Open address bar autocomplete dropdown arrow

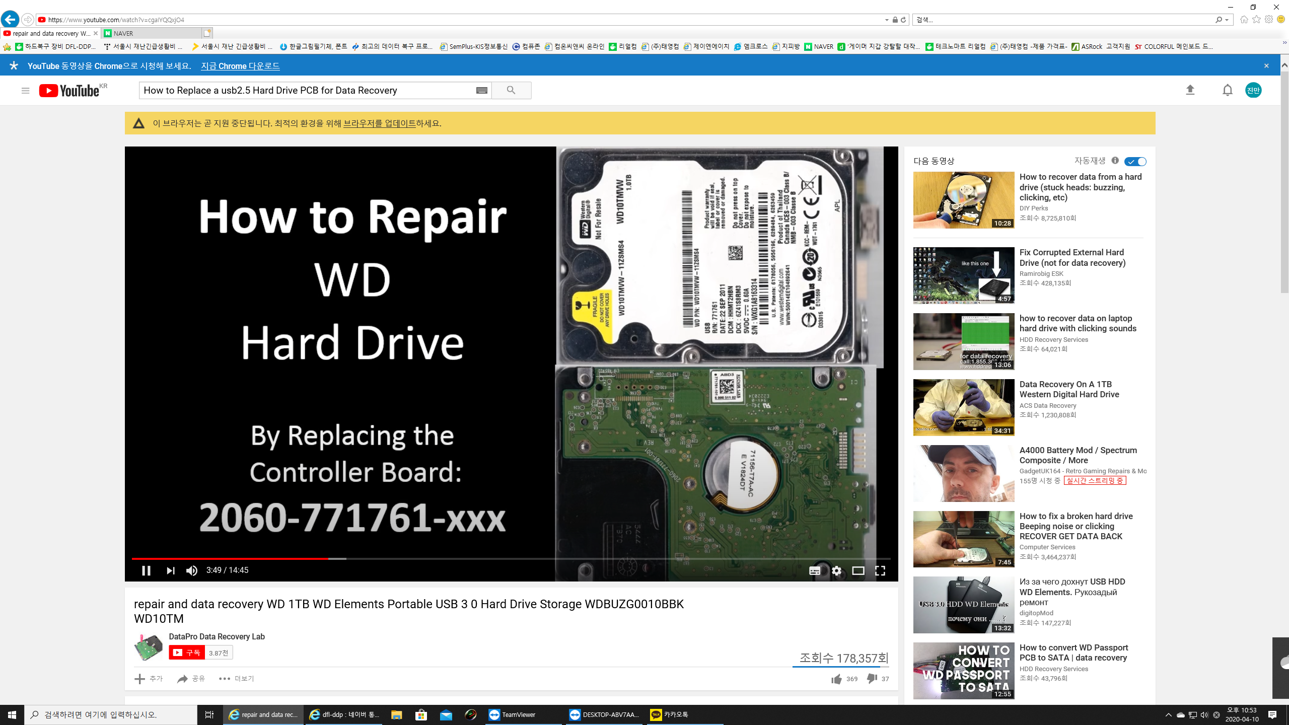tap(887, 20)
